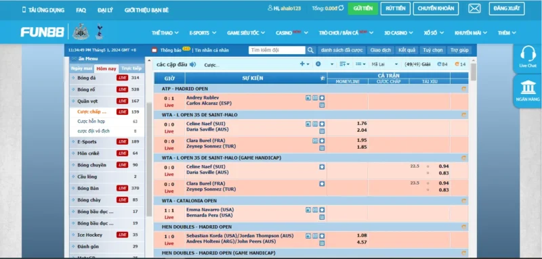This screenshot has width=542, height=259.
Task: Click the search magnifier icon
Action: (x=310, y=50)
